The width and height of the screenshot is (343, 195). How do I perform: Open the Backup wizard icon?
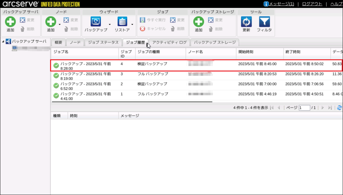point(96,22)
